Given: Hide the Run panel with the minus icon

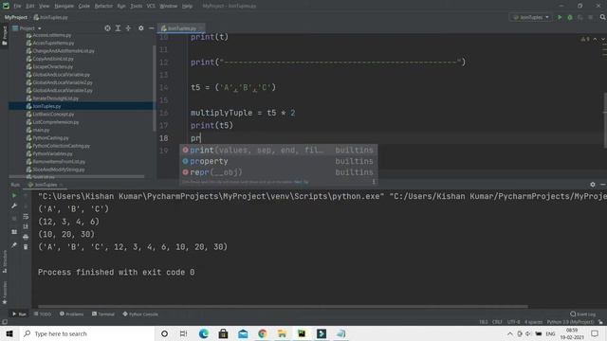Looking at the screenshot, I should 603,185.
